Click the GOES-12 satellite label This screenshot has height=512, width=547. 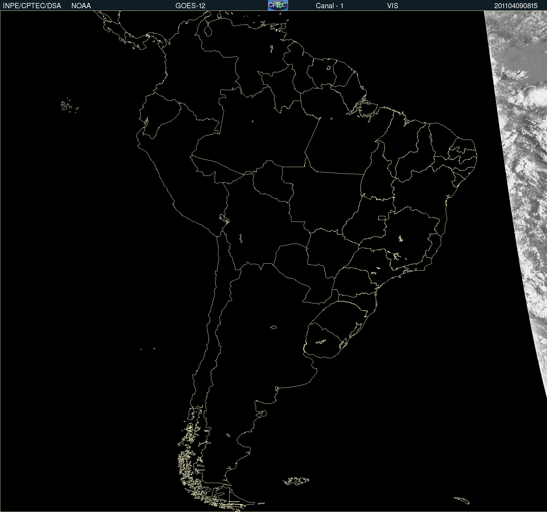(190, 6)
